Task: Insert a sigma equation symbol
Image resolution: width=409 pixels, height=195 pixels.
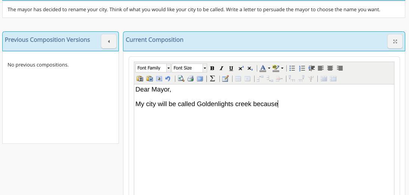Action: [x=212, y=79]
